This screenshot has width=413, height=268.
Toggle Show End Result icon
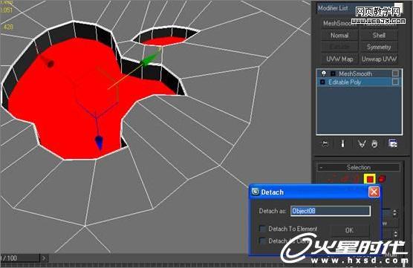tap(342, 144)
